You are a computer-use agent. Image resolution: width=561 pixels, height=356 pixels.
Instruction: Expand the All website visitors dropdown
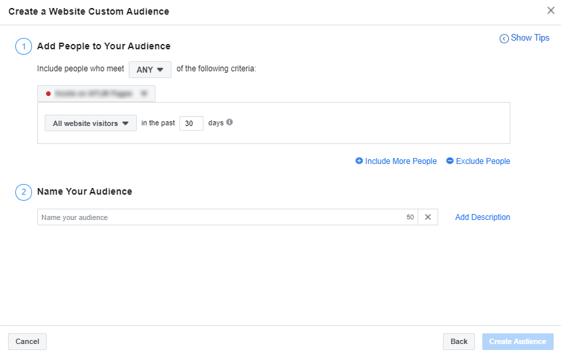(91, 123)
